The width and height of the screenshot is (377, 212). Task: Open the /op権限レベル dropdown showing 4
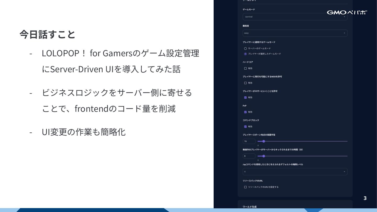click(295, 172)
